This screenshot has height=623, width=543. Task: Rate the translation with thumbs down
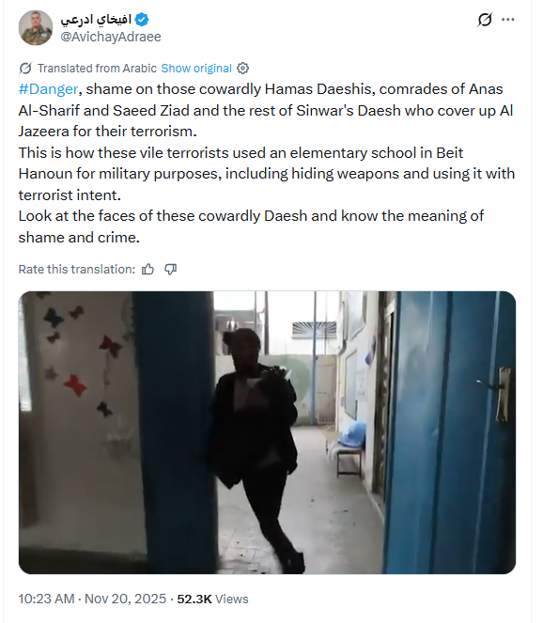click(171, 270)
